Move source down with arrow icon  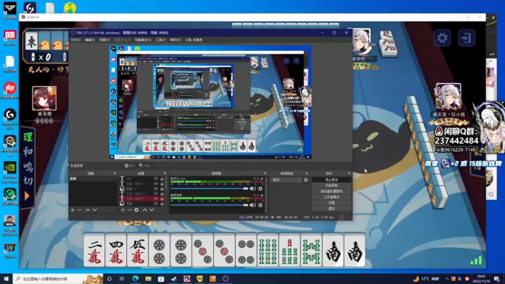tap(151, 210)
